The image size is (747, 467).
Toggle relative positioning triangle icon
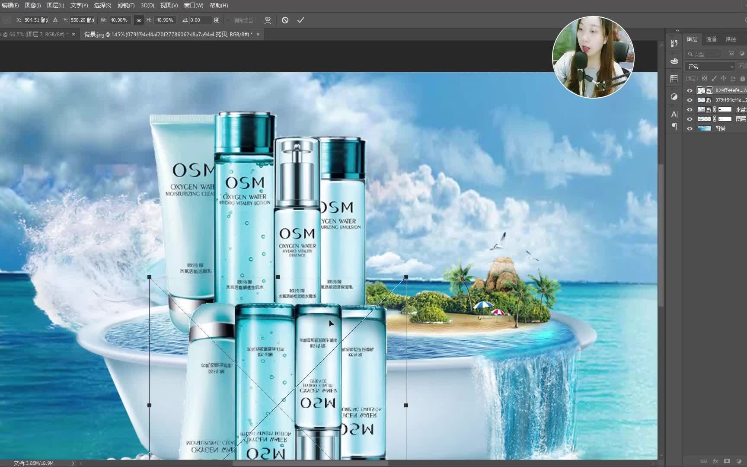[55, 20]
